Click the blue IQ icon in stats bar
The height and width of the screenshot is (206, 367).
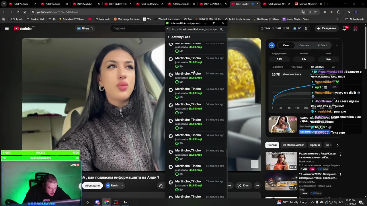[294, 28]
